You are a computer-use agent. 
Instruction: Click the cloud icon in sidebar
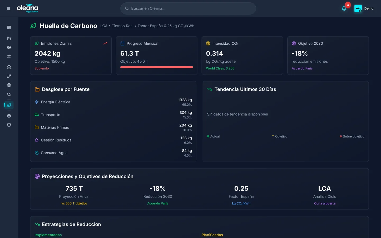(9, 94)
